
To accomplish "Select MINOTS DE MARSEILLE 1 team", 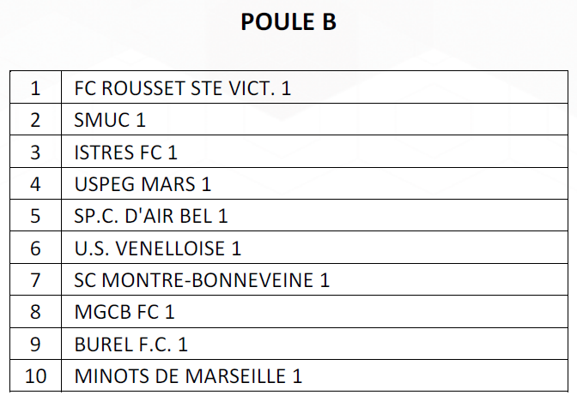I will [x=188, y=376].
